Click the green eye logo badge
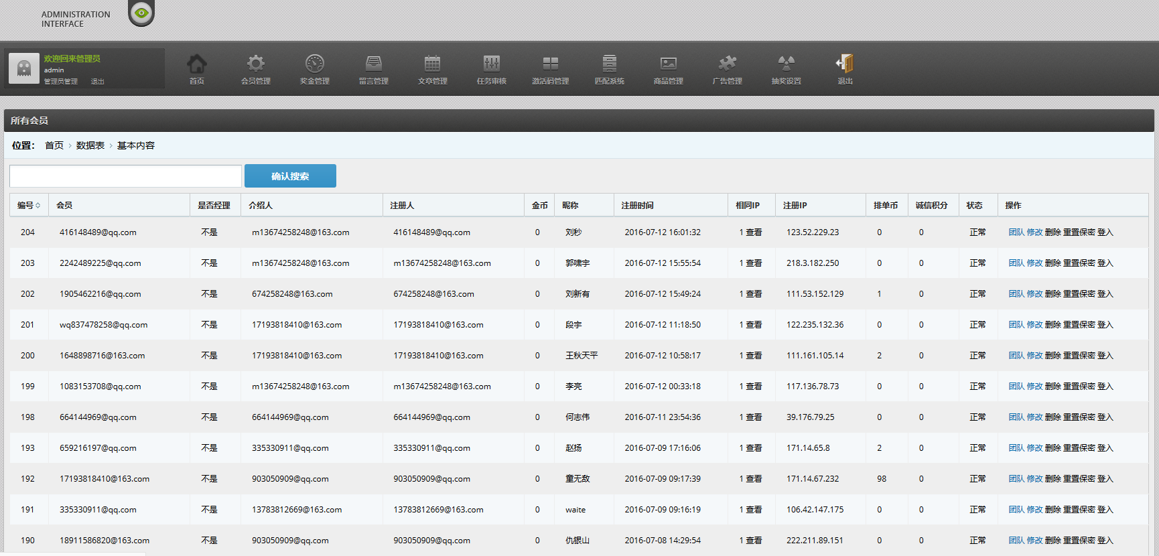This screenshot has width=1159, height=556. coord(141,13)
